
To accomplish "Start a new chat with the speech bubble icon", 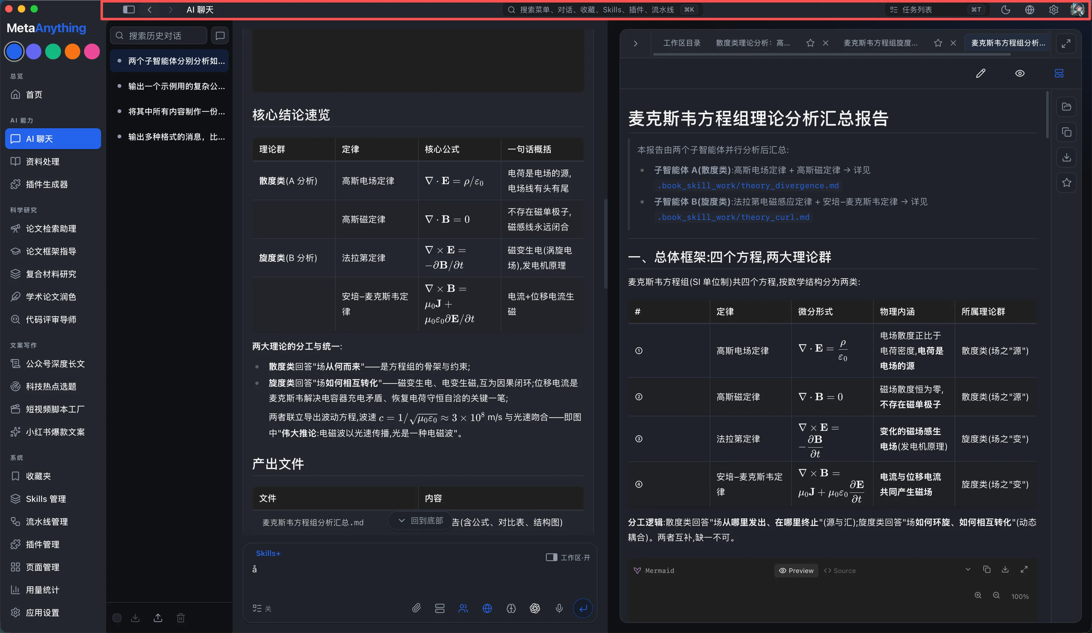I will (220, 35).
